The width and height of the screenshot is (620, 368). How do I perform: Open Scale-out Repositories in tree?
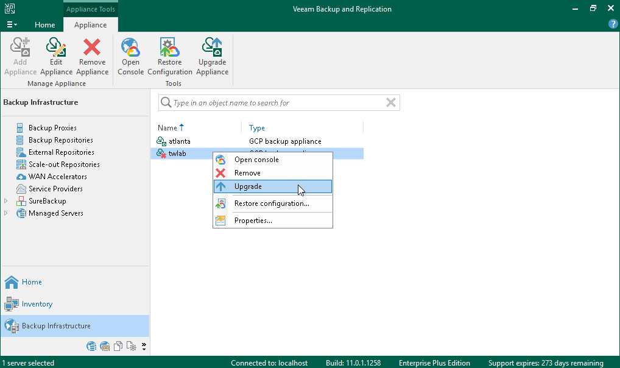click(64, 165)
